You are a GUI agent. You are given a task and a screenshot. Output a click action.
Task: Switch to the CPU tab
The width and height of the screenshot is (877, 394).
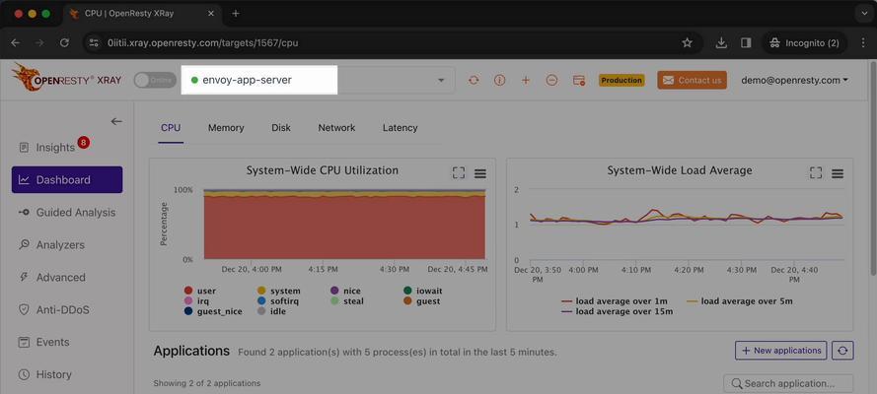(x=171, y=128)
